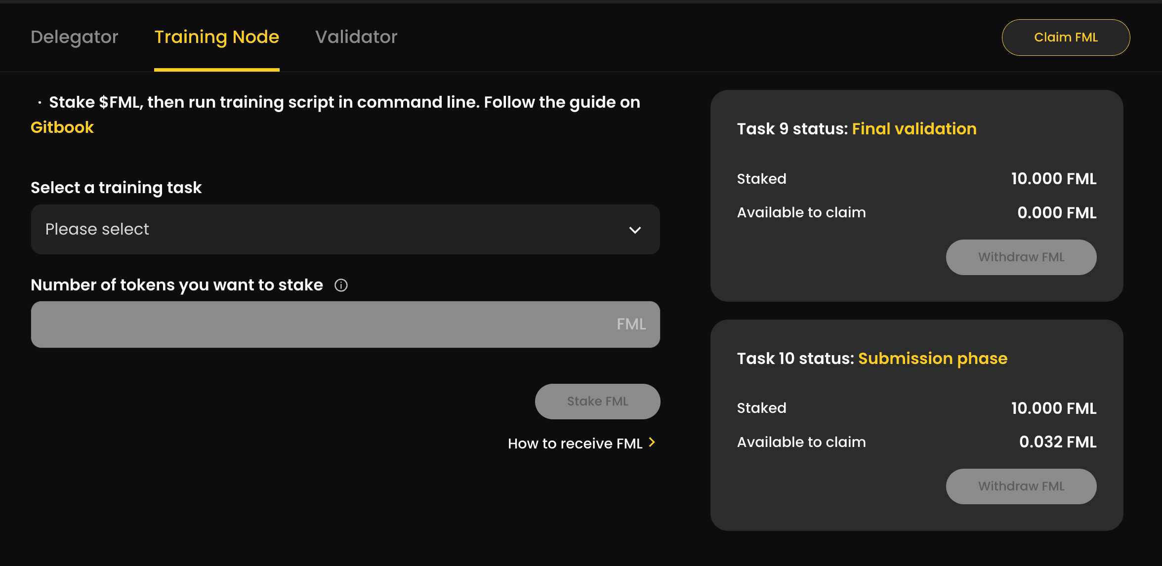Click the Select a training task label

click(x=116, y=188)
